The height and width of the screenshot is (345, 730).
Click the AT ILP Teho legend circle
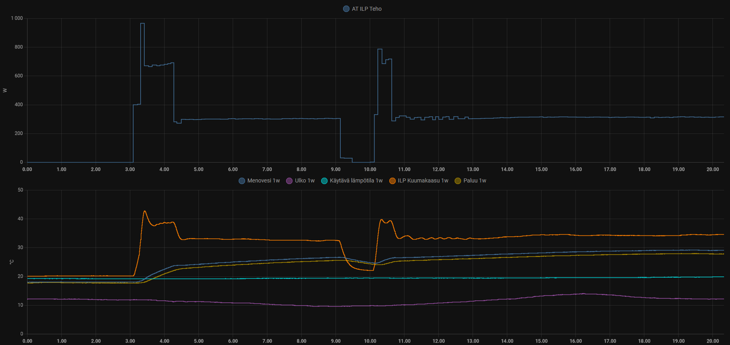[346, 9]
